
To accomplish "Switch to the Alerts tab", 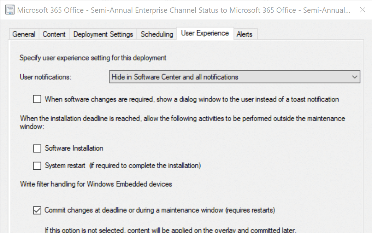I will click(244, 34).
